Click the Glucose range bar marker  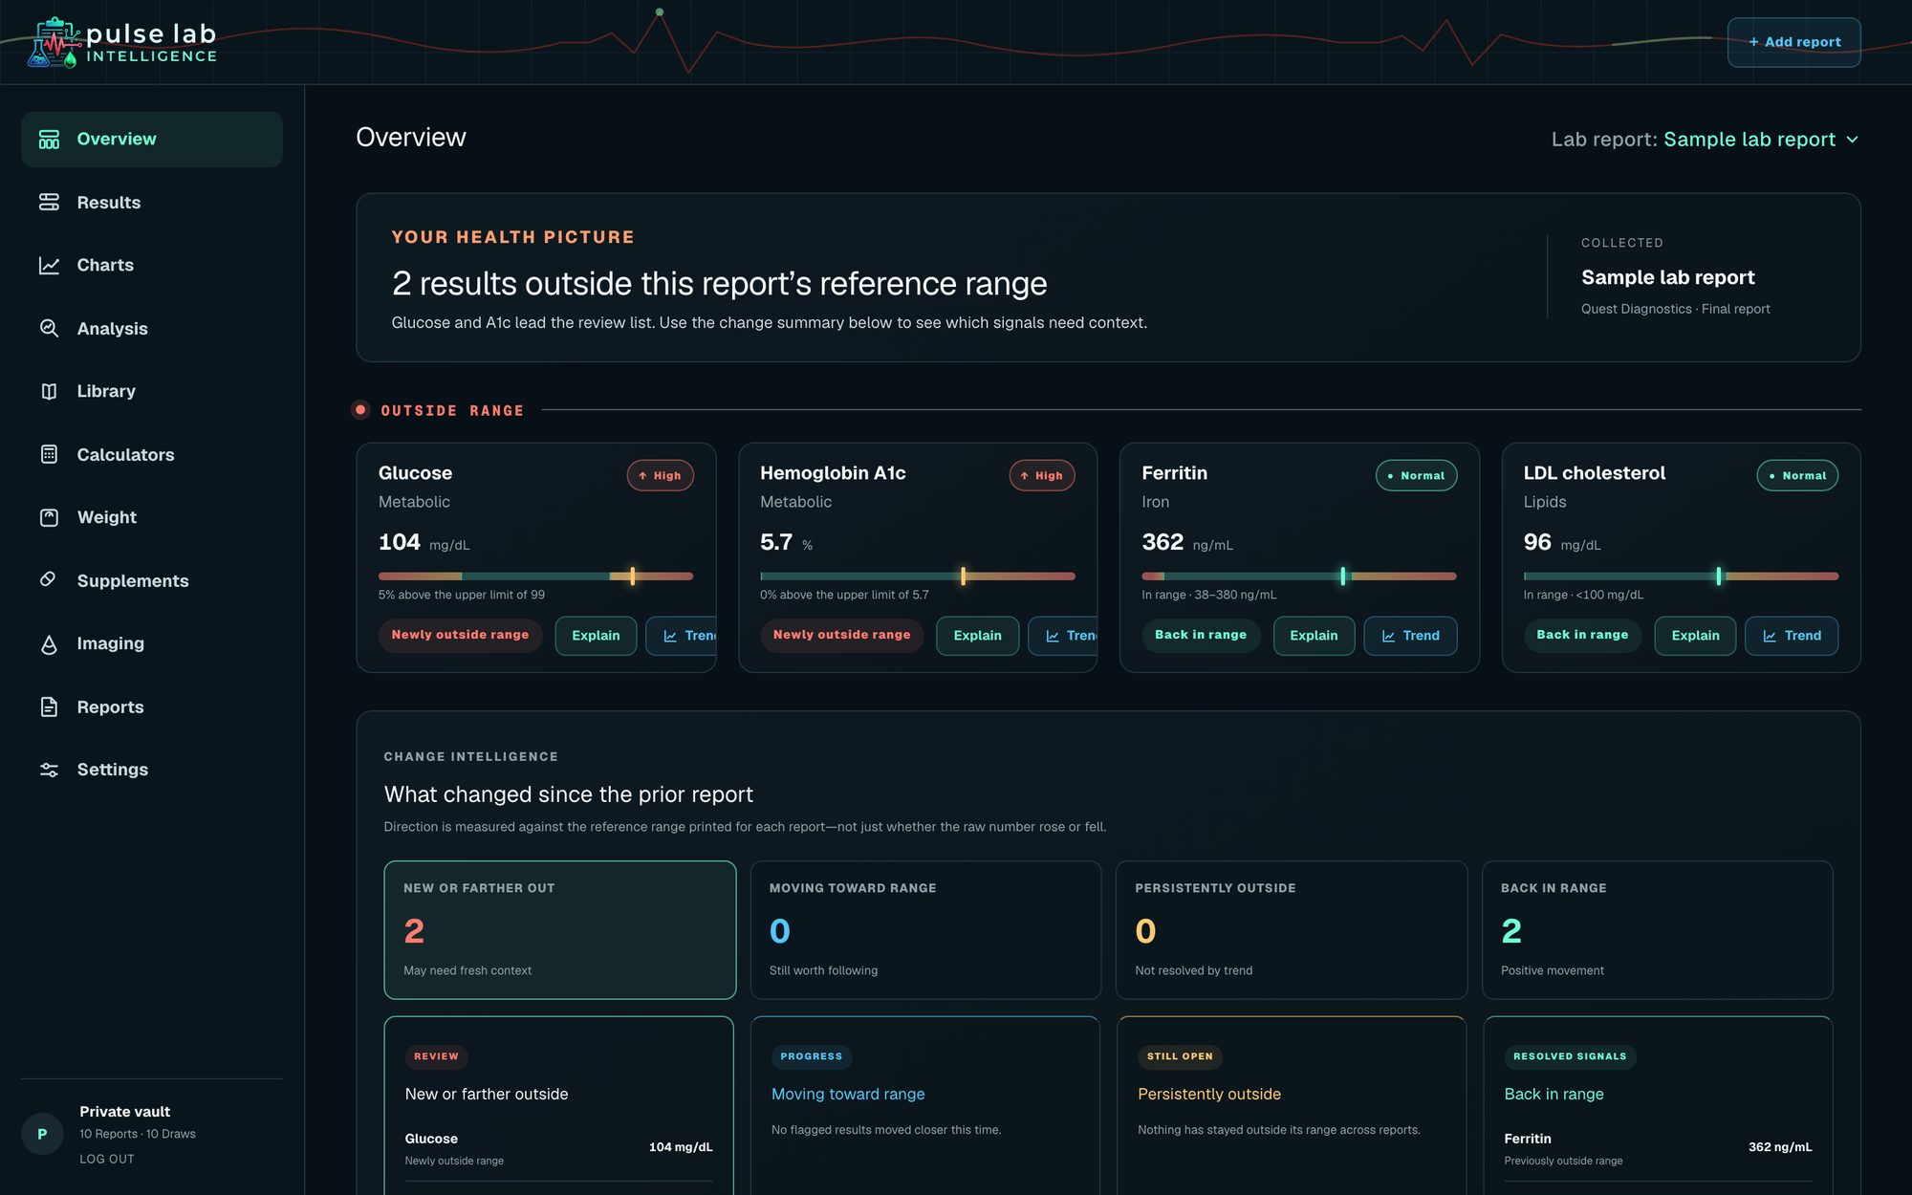pyautogui.click(x=632, y=576)
